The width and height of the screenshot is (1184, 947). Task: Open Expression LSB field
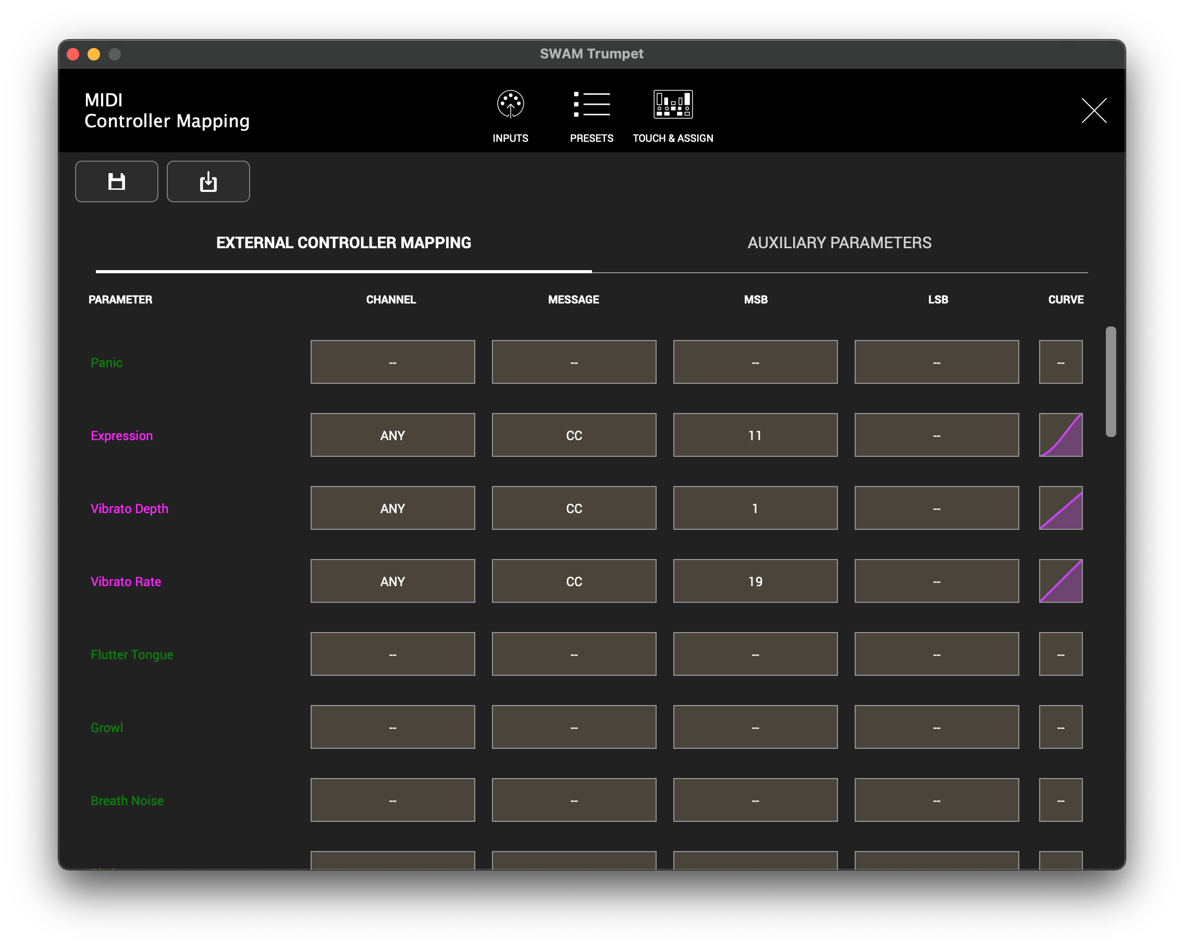coord(936,435)
